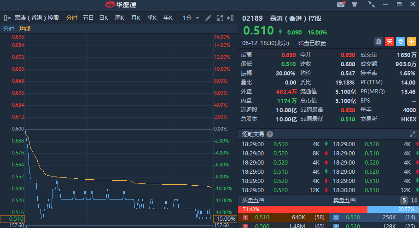The height and width of the screenshot is (228, 419).
Task: Select ask level 2 at 0.530
Action: pos(374,225)
